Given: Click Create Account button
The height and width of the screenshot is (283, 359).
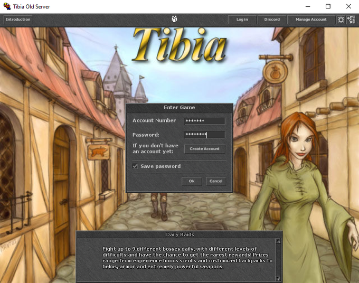Looking at the screenshot, I should point(204,149).
